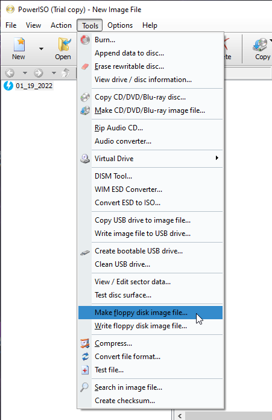
Task: Select the 01_19_2022 tree node
Action: [x=34, y=86]
